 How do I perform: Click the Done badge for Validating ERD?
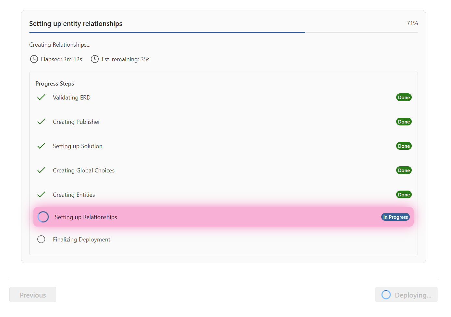[404, 97]
